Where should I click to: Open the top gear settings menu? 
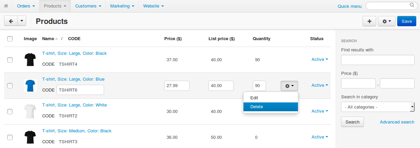click(x=387, y=21)
